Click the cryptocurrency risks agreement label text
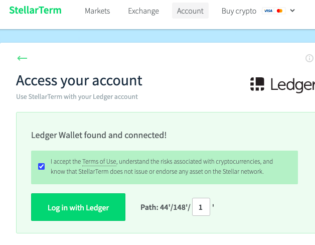Viewport: 315px width, 245px height. (162, 167)
